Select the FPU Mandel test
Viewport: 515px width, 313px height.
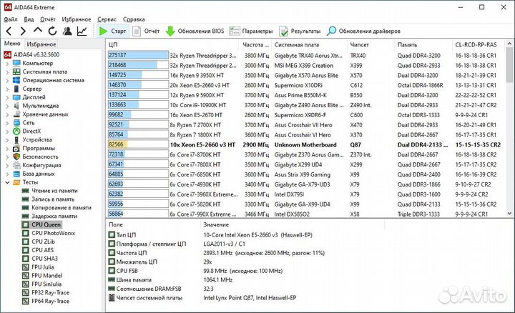coord(41,276)
